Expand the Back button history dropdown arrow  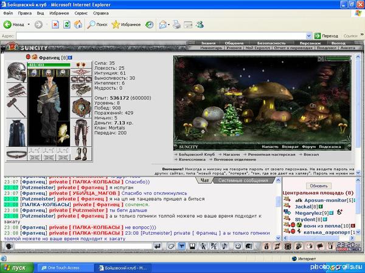(28, 25)
